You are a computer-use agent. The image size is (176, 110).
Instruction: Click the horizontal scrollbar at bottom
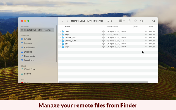(x=103, y=82)
